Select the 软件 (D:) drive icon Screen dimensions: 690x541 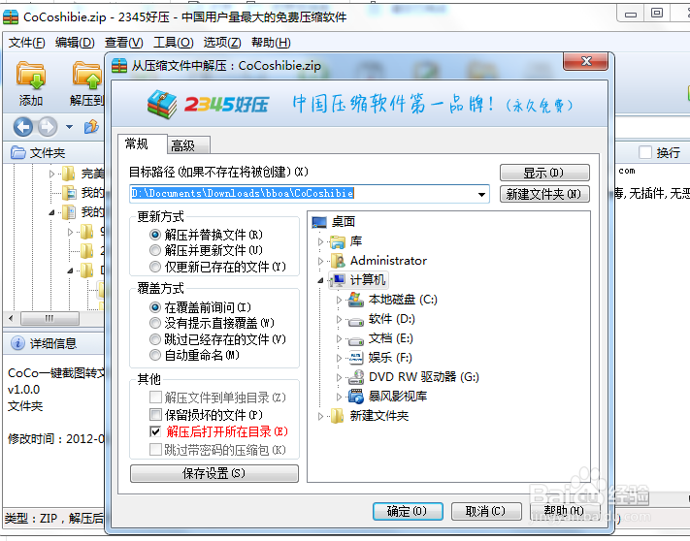pyautogui.click(x=356, y=321)
